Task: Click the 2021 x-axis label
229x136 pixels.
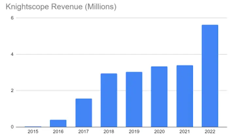Action: [185, 131]
